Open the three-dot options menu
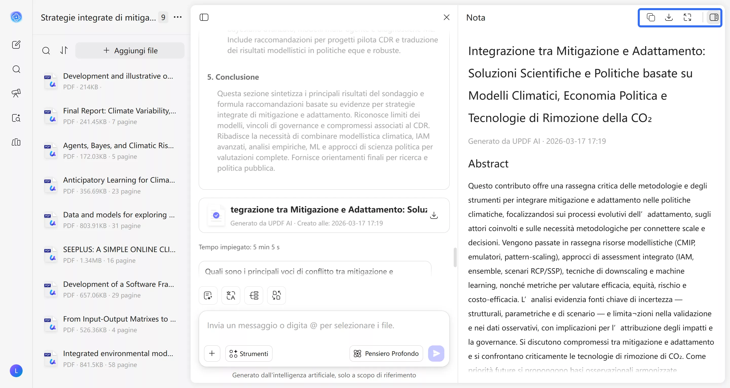This screenshot has height=388, width=730. point(178,17)
